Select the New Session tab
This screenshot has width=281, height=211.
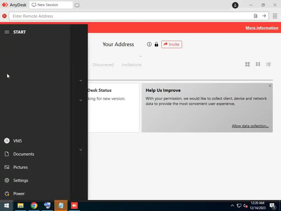[x=51, y=5]
